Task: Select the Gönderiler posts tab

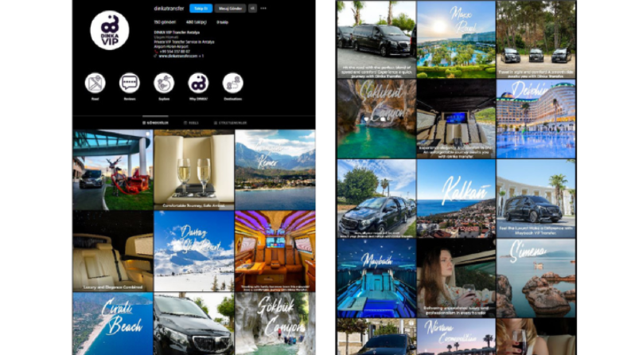Action: tap(156, 123)
